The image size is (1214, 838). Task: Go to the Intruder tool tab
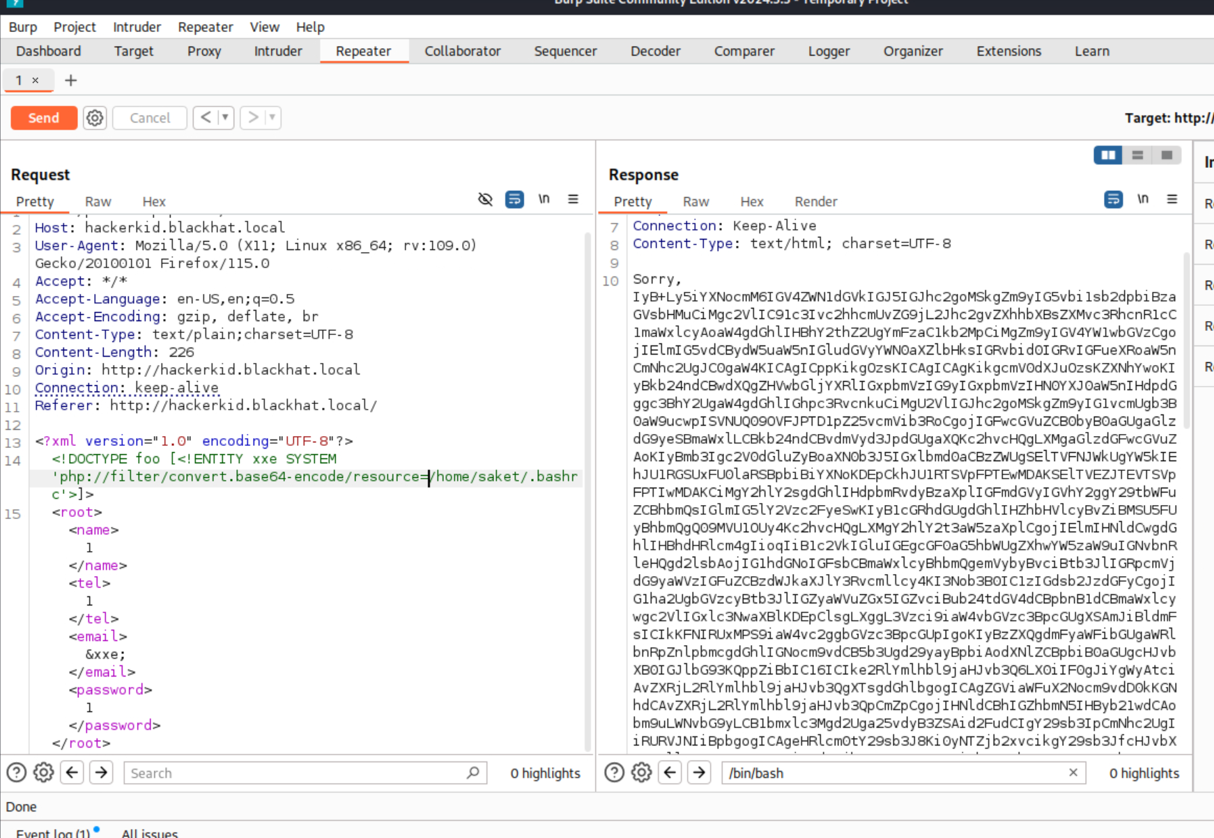278,51
